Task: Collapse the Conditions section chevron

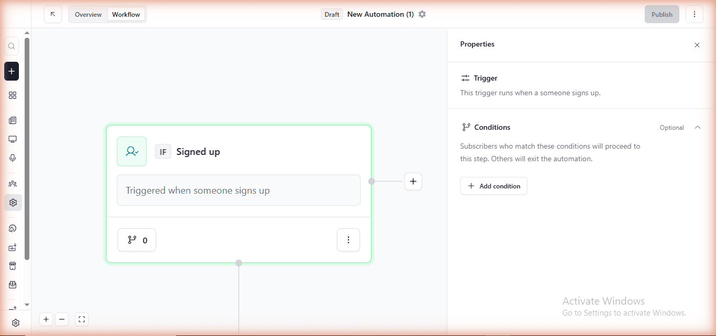Action: coord(697,127)
